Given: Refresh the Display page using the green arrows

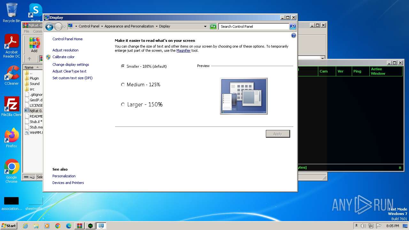Looking at the screenshot, I should [213, 27].
